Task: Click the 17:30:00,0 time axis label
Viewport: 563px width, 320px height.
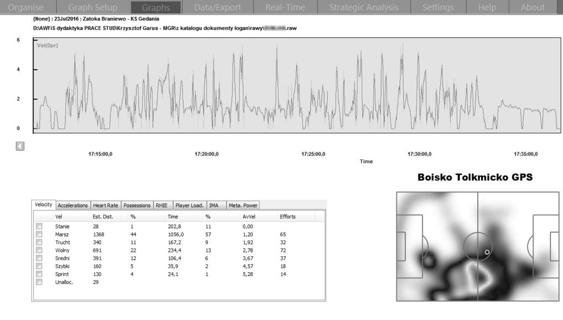Action: click(x=420, y=154)
